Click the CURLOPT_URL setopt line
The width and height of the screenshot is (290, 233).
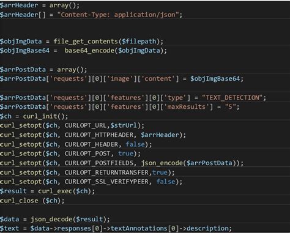pos(72,125)
